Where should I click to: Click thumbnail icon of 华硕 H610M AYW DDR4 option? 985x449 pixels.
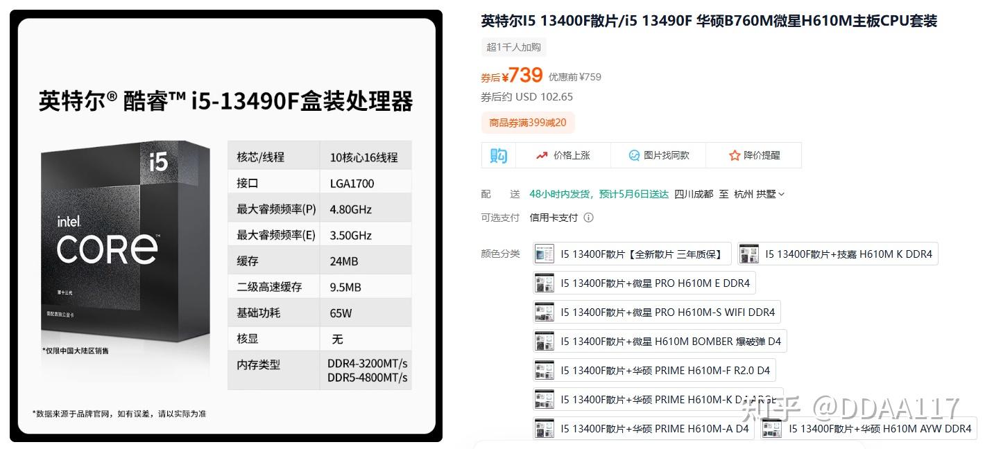click(773, 428)
